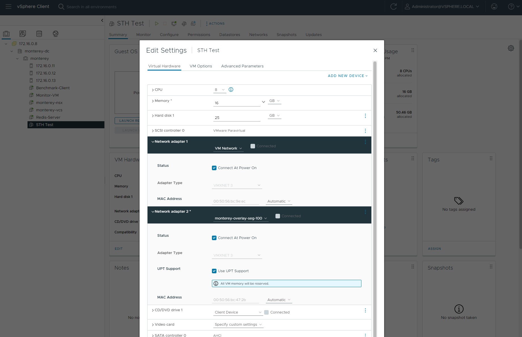Expand the CD/DVD drive 1 section
Image resolution: width=522 pixels, height=337 pixels.
tap(153, 310)
